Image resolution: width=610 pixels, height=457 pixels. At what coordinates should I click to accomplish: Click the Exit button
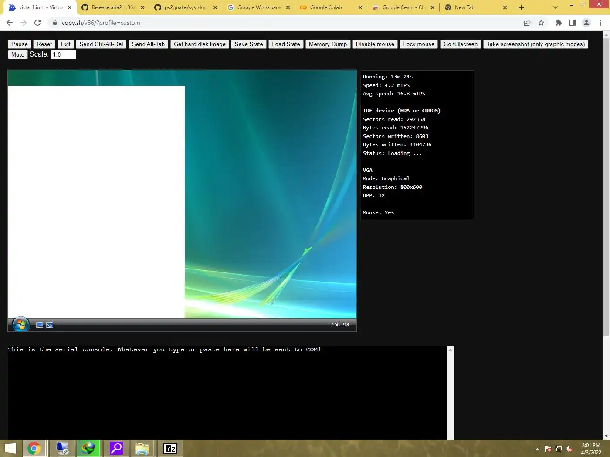[66, 44]
